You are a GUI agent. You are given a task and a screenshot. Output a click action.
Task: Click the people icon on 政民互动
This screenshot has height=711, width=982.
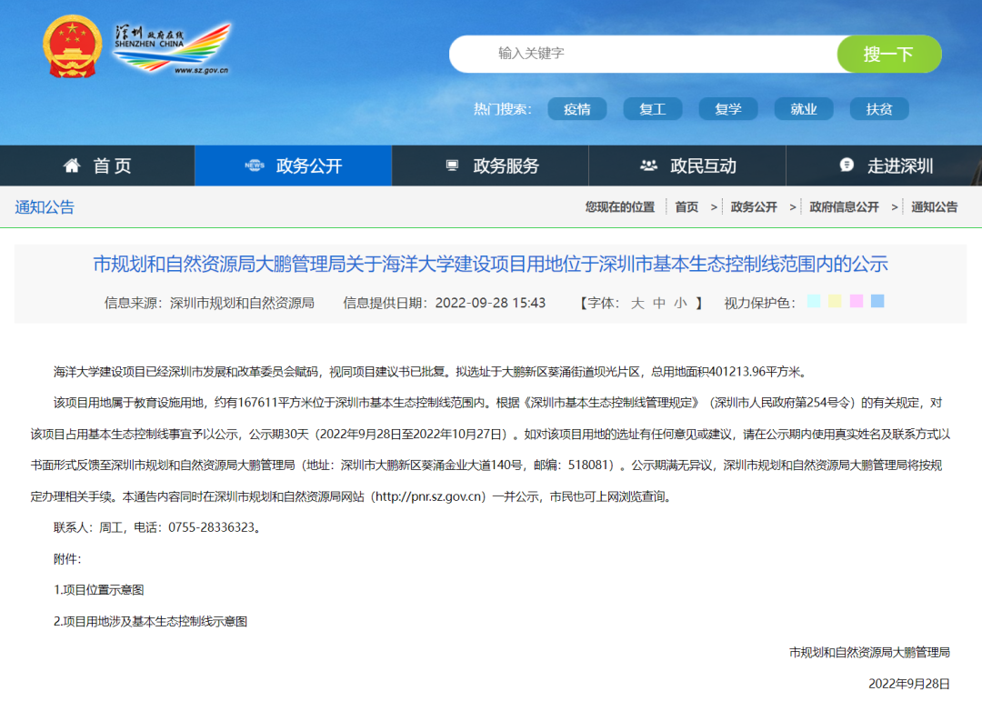(647, 165)
